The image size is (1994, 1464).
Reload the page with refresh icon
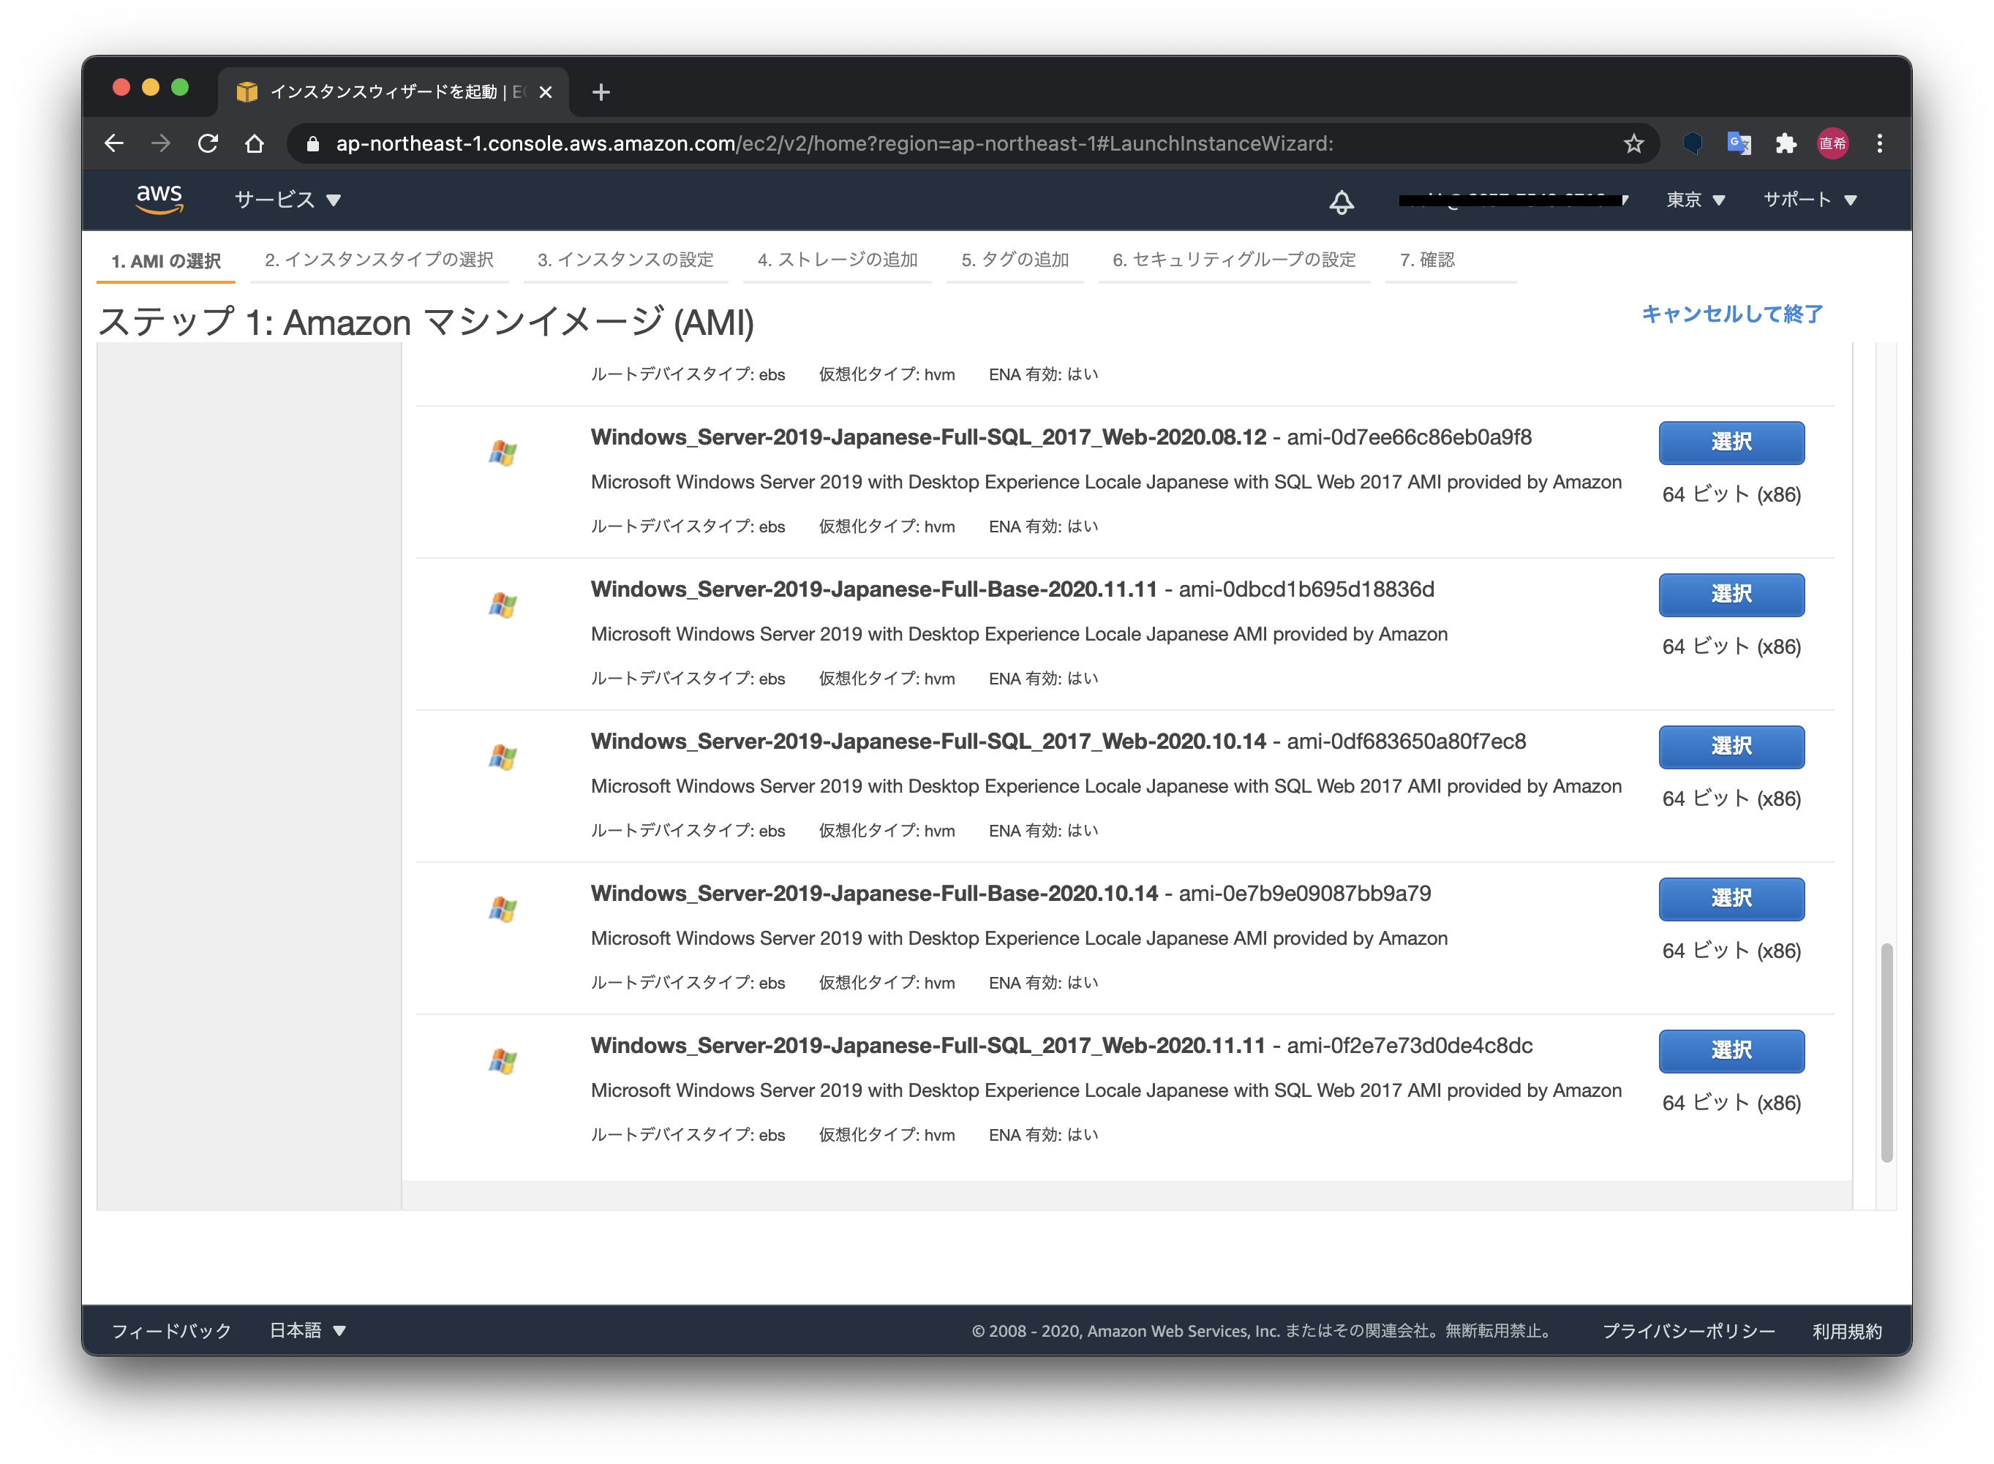[208, 143]
